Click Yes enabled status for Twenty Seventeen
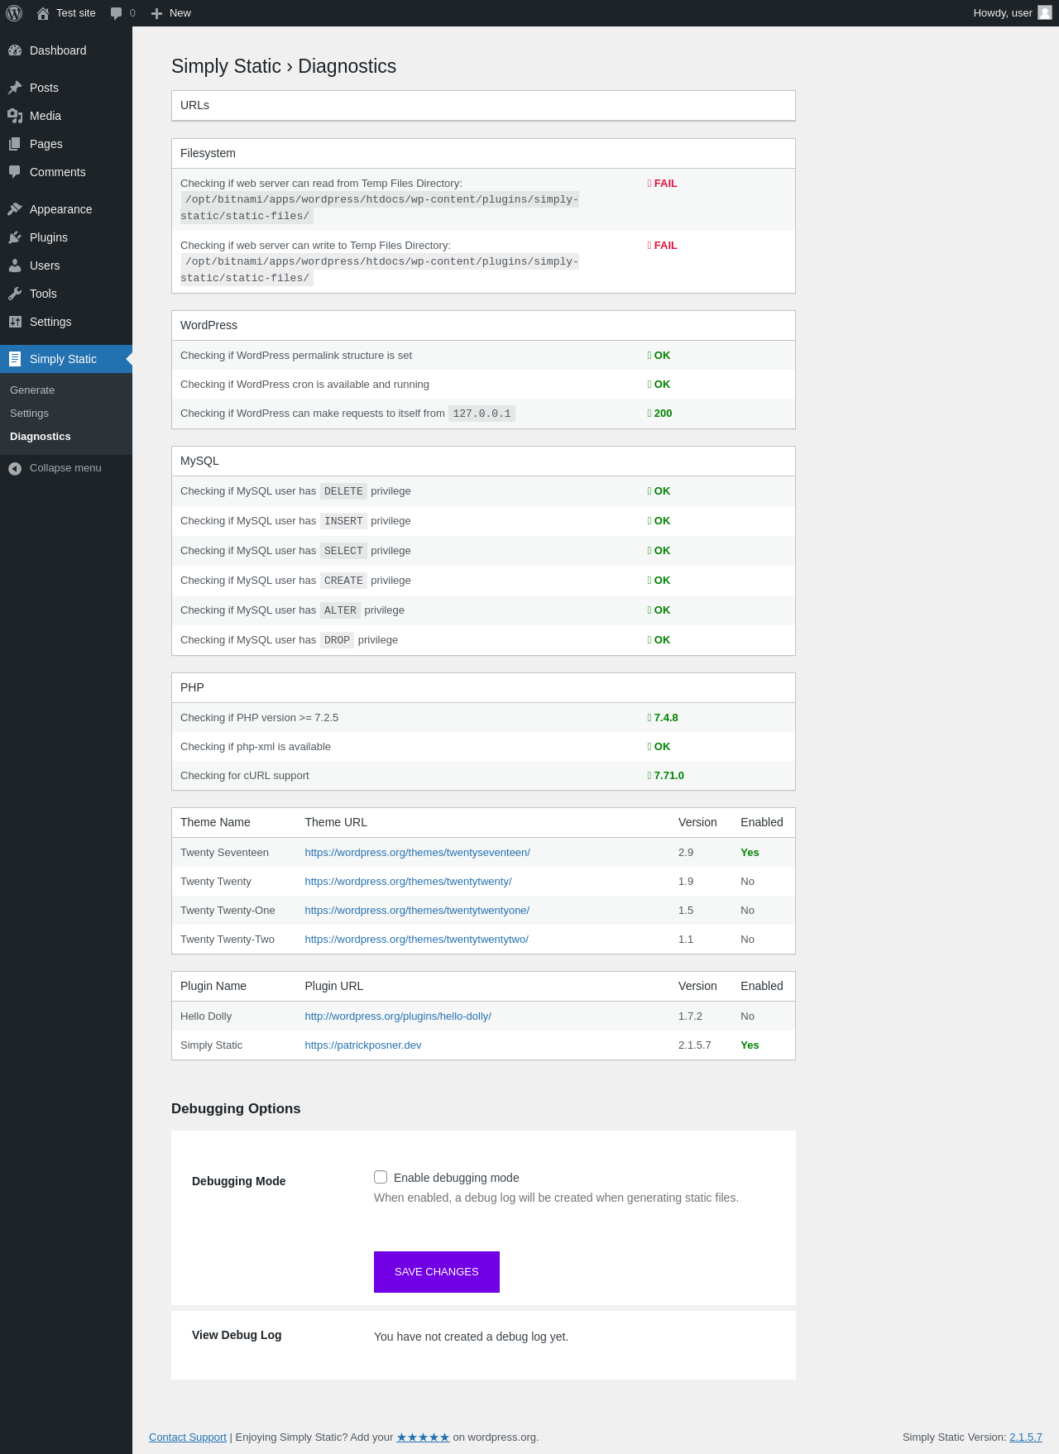The width and height of the screenshot is (1059, 1454). pyautogui.click(x=750, y=853)
